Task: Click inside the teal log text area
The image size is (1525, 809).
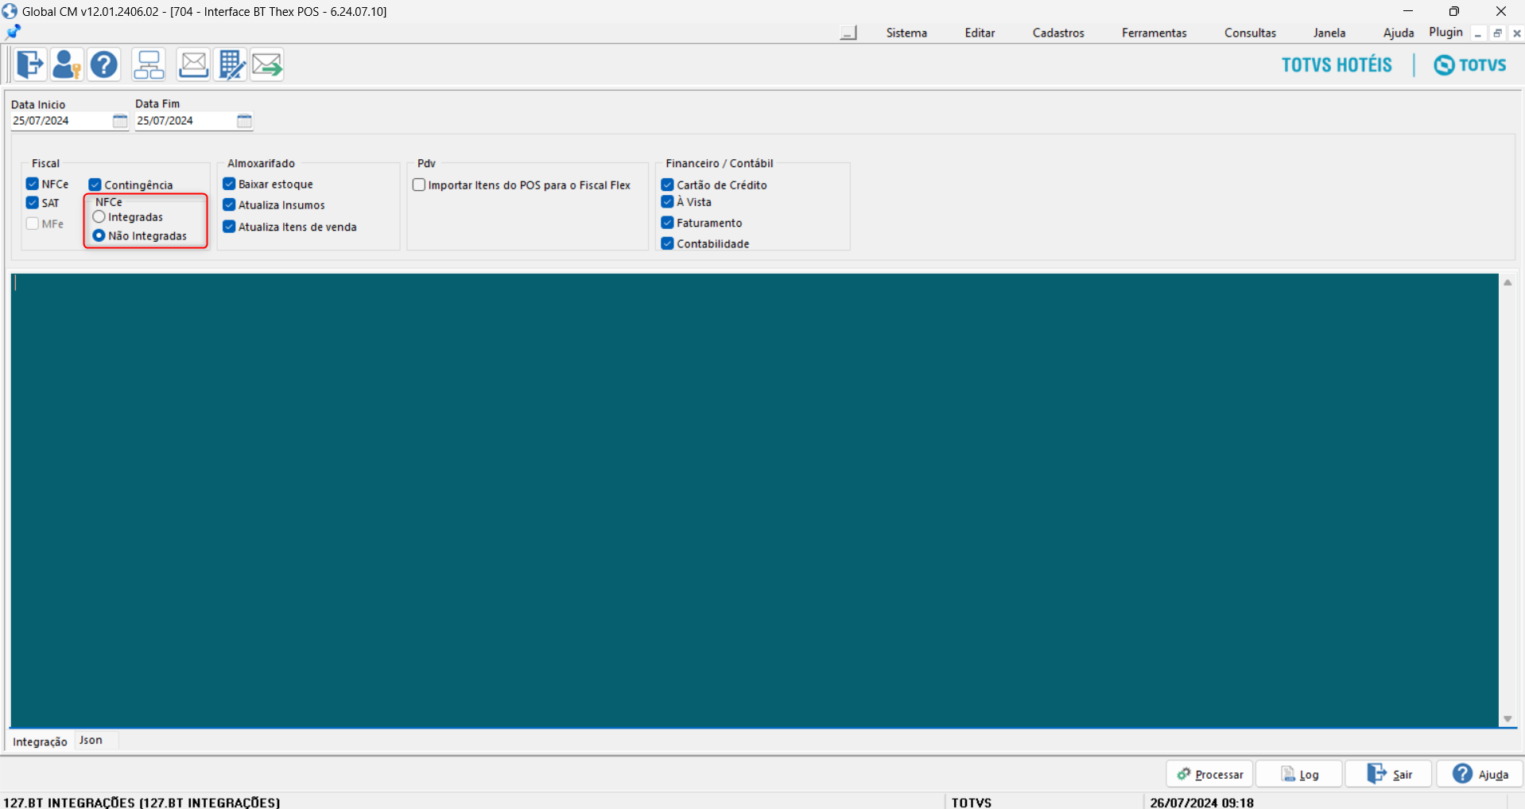Action: (755, 500)
